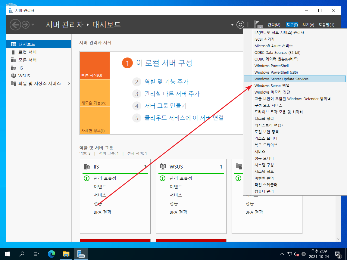347x260 pixels.
Task: Click the 모든 서버 sidebar icon
Action: click(x=14, y=60)
